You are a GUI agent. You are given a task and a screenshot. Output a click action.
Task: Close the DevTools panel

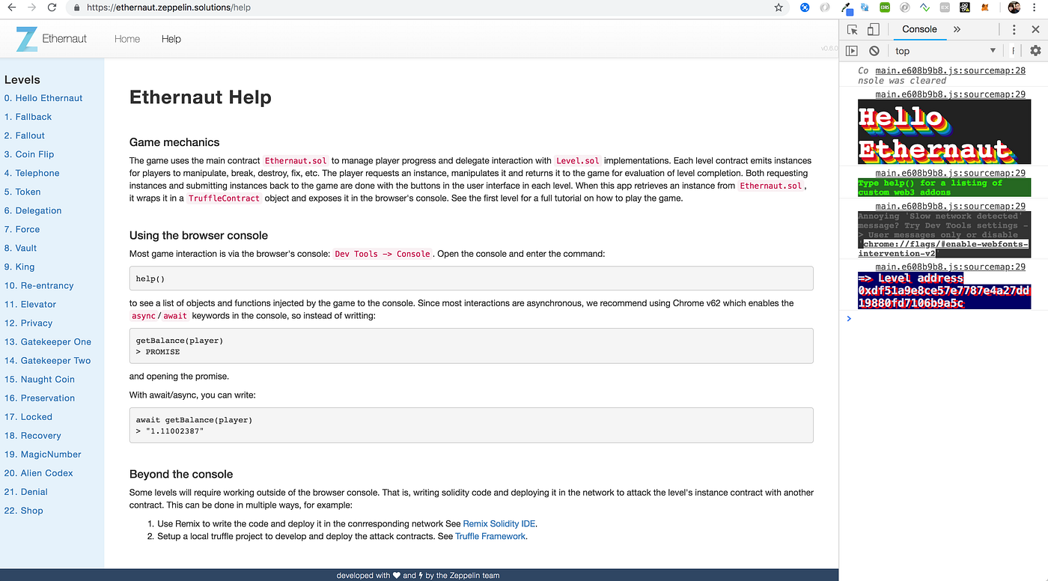click(x=1036, y=30)
